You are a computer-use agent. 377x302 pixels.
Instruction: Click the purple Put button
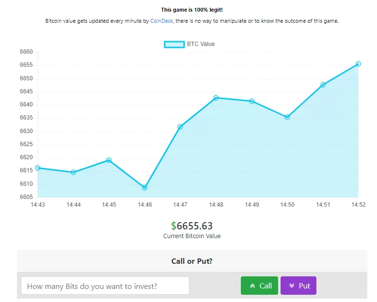click(x=298, y=286)
